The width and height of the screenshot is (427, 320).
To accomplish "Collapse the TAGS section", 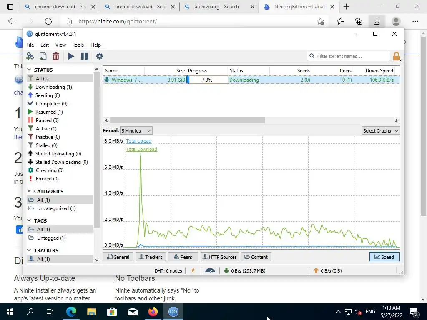I will pos(29,221).
